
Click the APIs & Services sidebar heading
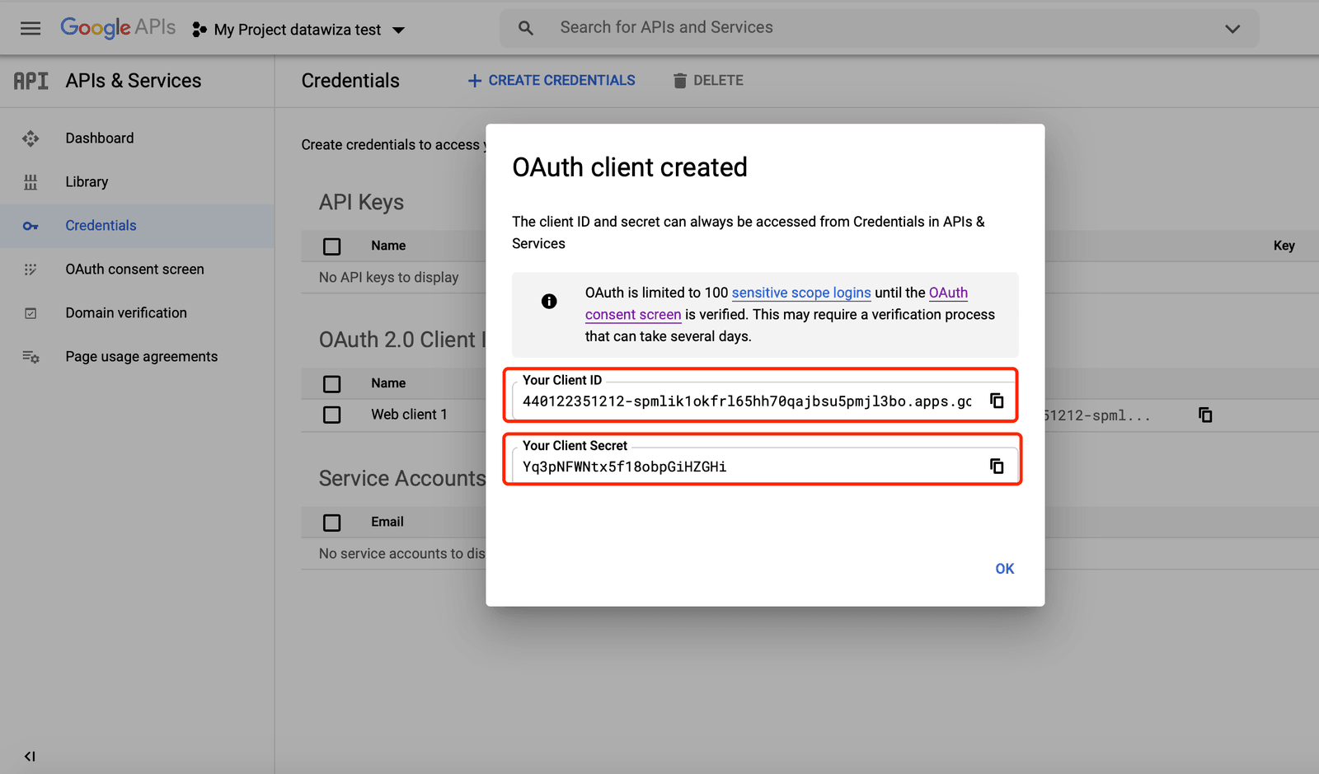coord(134,81)
